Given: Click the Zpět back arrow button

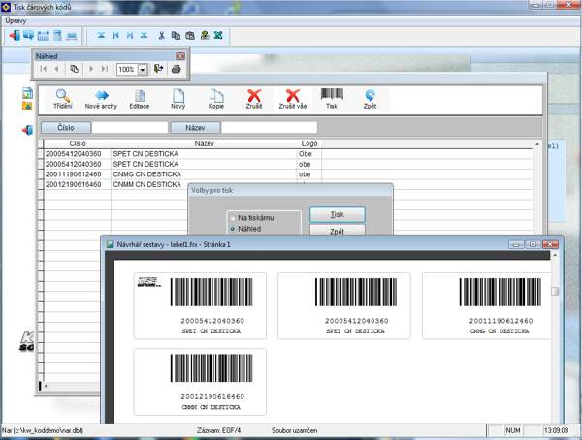Looking at the screenshot, I should (x=370, y=99).
